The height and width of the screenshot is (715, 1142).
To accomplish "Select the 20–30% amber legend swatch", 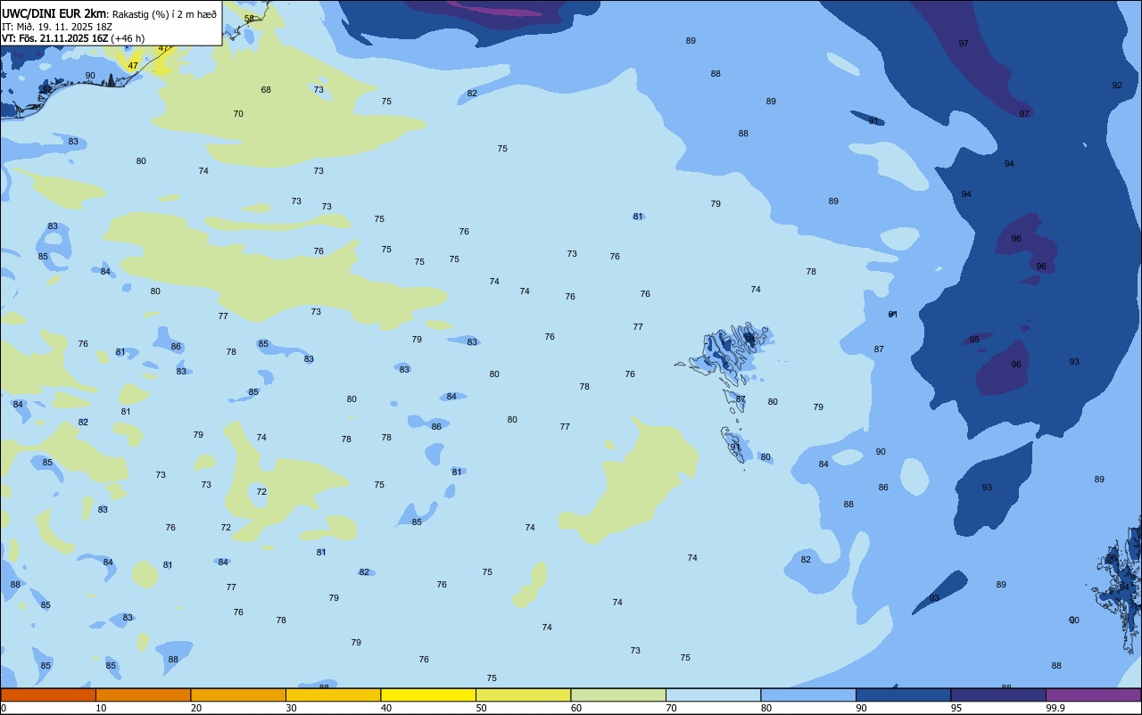I will point(238,694).
